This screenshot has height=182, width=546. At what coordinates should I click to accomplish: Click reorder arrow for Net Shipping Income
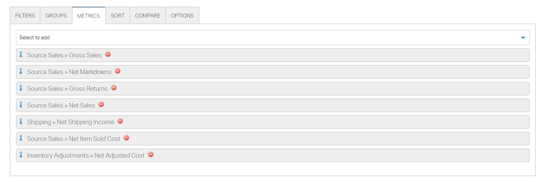point(21,121)
